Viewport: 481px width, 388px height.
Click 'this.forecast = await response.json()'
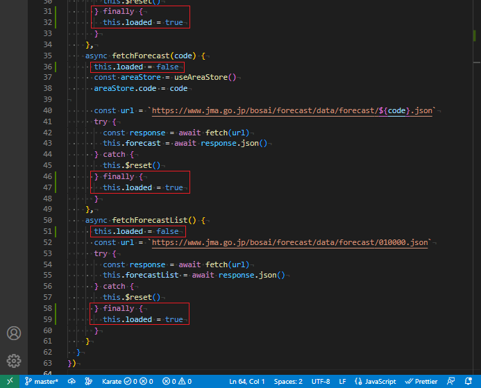(185, 143)
